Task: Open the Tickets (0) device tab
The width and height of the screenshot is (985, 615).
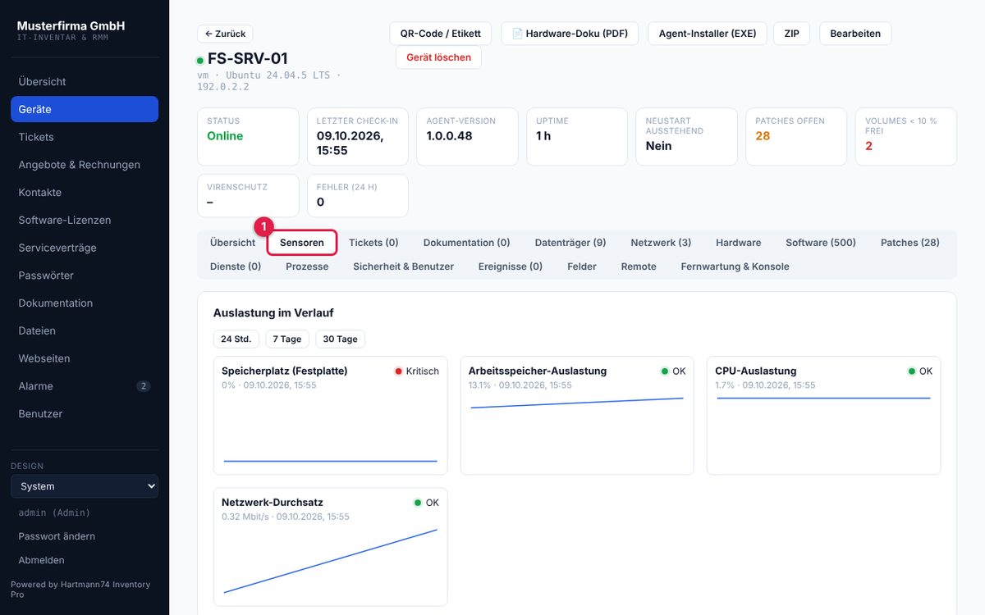Action: pyautogui.click(x=373, y=243)
